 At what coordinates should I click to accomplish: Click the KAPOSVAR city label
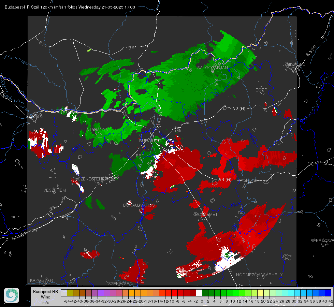pos(41,280)
